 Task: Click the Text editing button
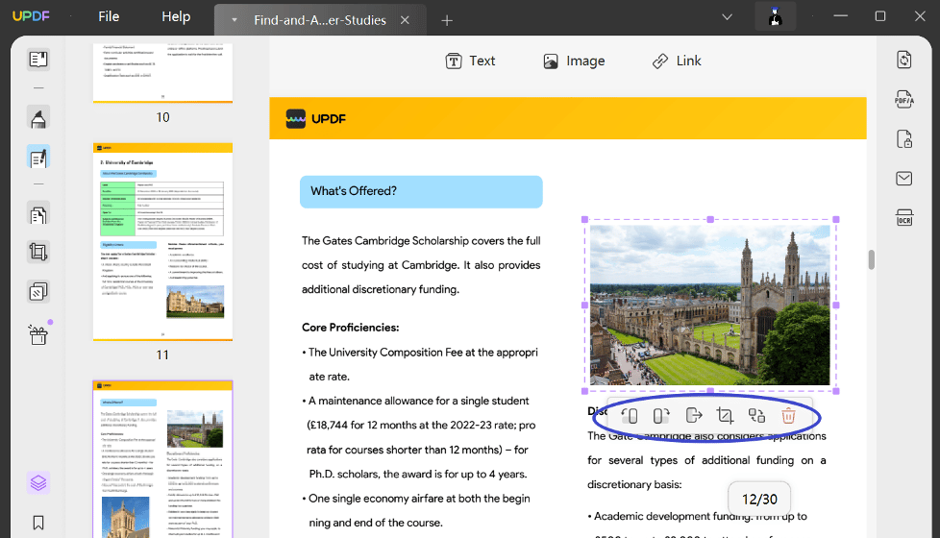click(471, 61)
